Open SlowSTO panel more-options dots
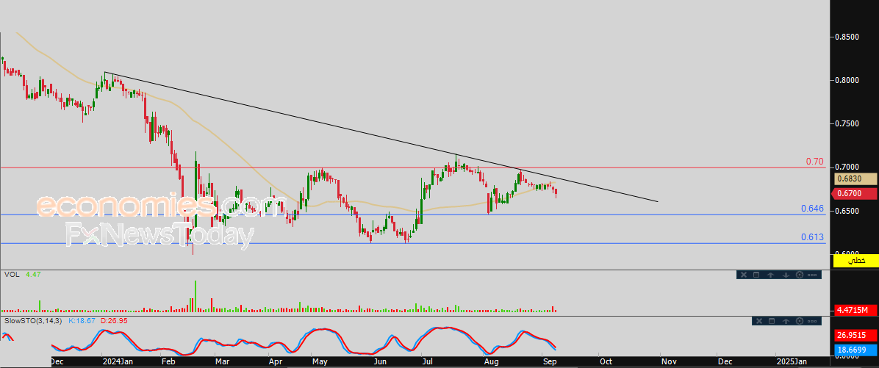This screenshot has height=368, width=879. pyautogui.click(x=811, y=321)
